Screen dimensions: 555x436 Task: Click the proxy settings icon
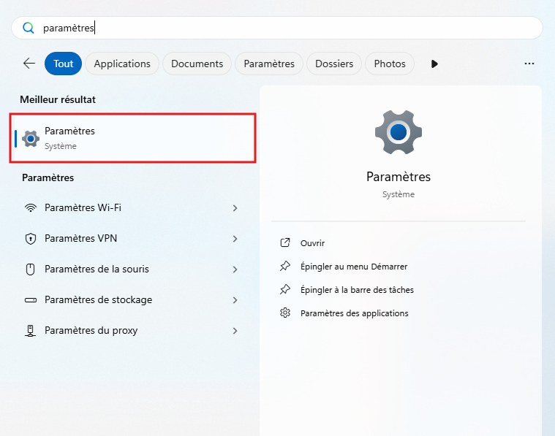click(31, 331)
